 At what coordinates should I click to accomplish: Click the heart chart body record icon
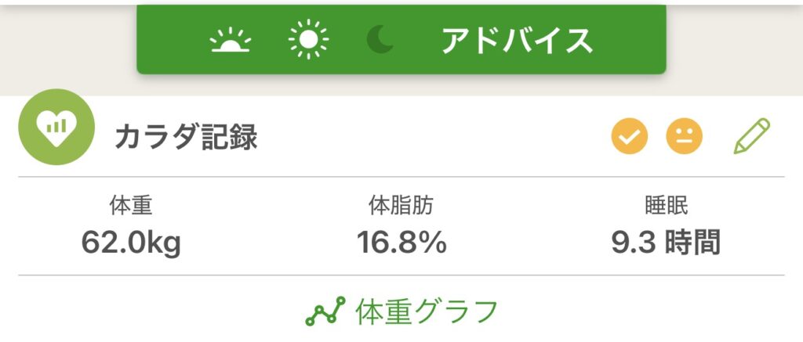tap(56, 128)
